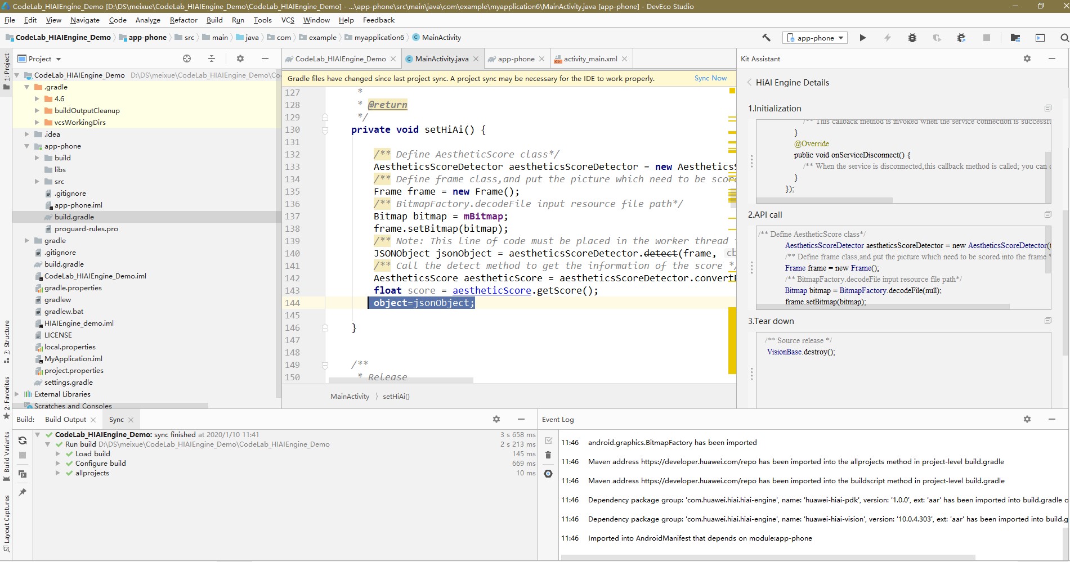This screenshot has width=1070, height=562.
Task: Copy the API call code snippet icon
Action: 1047,214
